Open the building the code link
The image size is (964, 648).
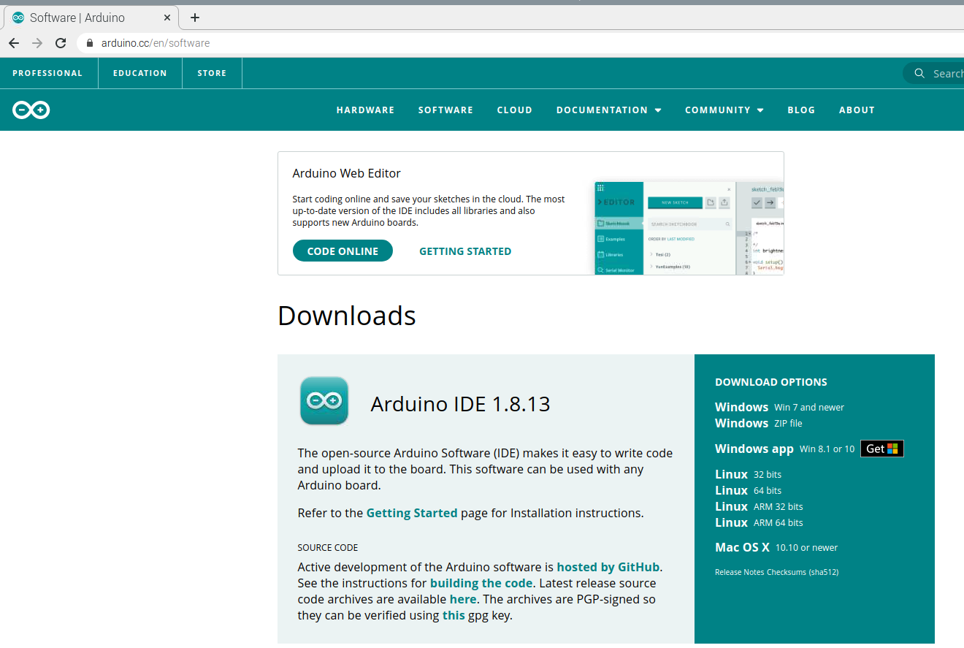tap(481, 583)
